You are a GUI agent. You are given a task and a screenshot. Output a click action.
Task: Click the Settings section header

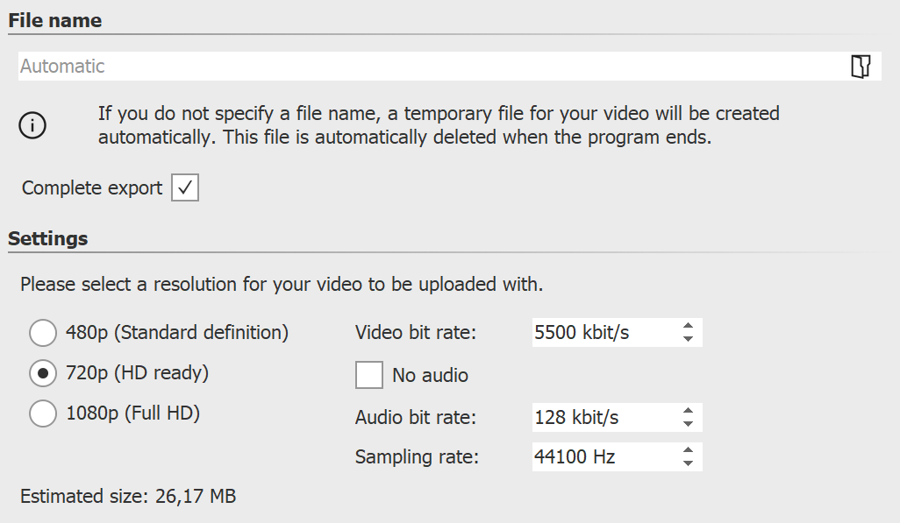pos(49,237)
